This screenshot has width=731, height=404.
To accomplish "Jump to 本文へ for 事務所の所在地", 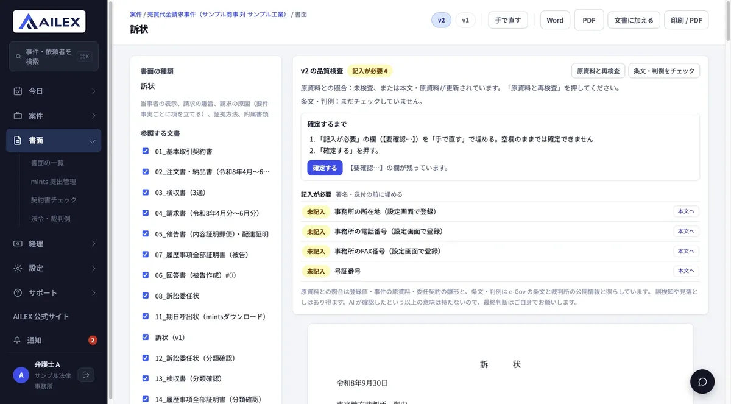I will (686, 212).
